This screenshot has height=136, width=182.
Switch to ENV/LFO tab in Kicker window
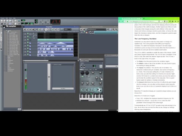(x=86, y=70)
